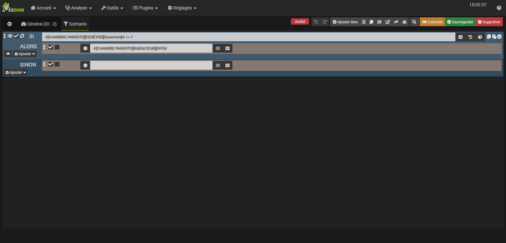This screenshot has width=506, height=243.
Task: Copy the SI block
Action: coord(489,37)
